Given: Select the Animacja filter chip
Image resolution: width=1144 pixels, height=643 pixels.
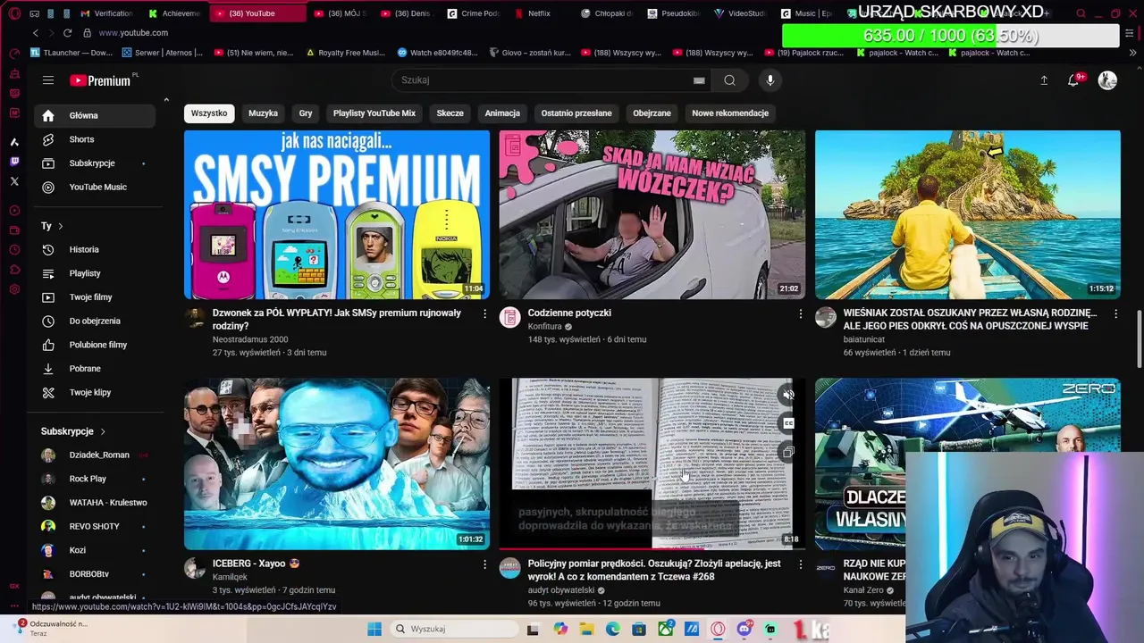Looking at the screenshot, I should 502,113.
